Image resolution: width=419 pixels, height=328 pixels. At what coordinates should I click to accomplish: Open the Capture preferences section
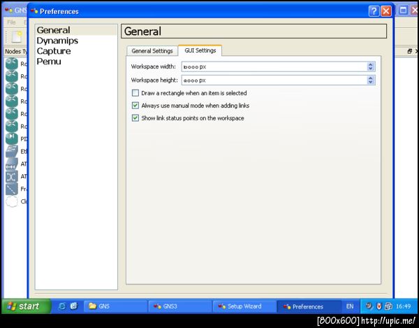pyautogui.click(x=76, y=51)
